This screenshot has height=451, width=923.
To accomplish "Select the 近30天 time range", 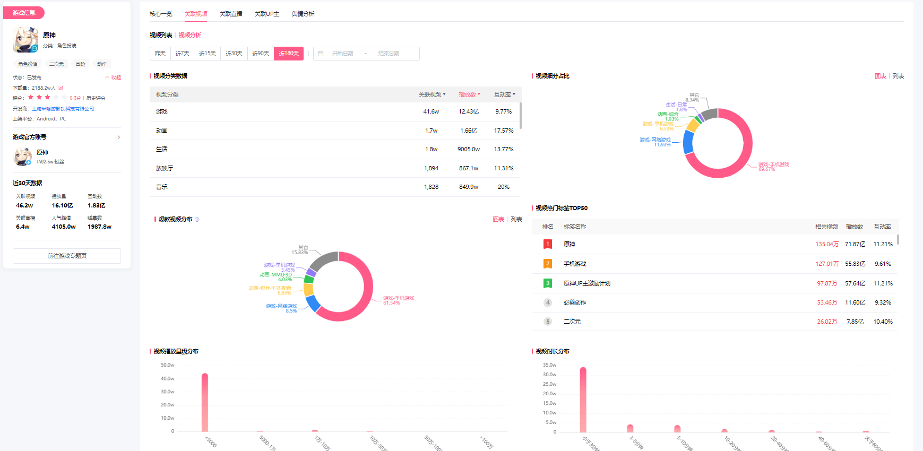I will (x=234, y=54).
